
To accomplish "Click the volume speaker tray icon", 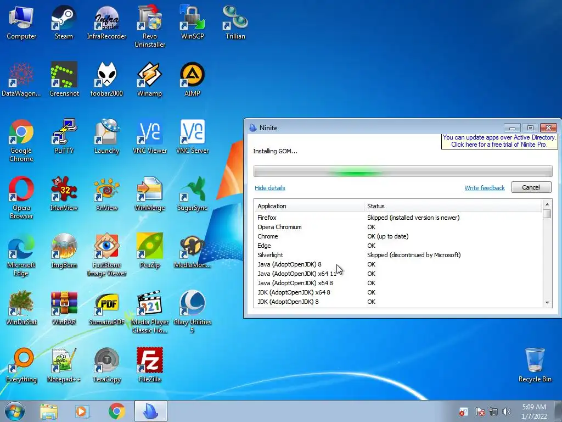I will 507,412.
